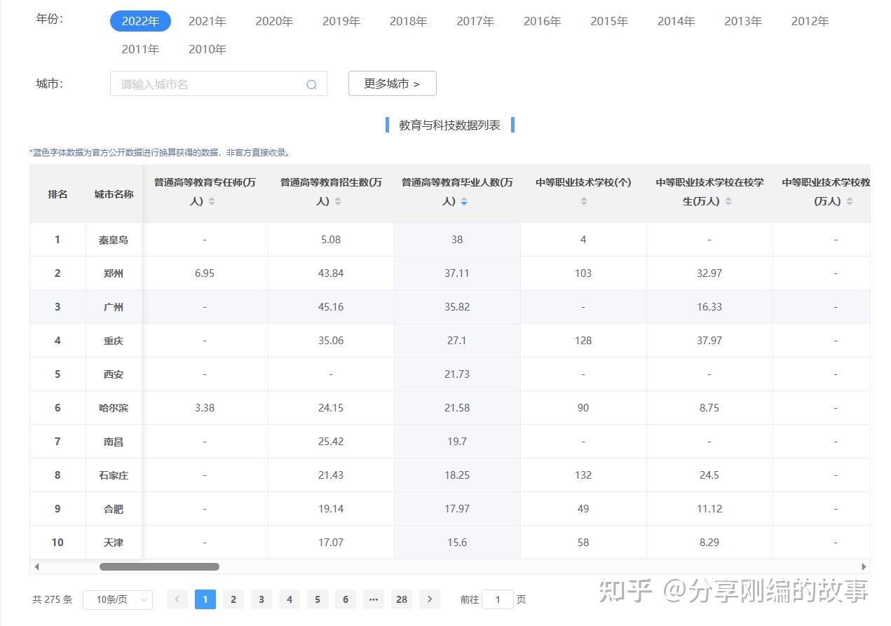This screenshot has height=626, width=891.
Task: Sort by 普通高等教育毕业人数 column arrows
Action: [464, 202]
